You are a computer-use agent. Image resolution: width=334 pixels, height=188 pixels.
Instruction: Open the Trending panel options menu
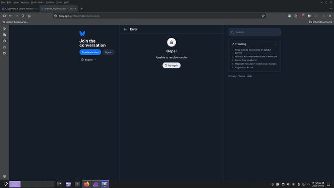[275, 44]
